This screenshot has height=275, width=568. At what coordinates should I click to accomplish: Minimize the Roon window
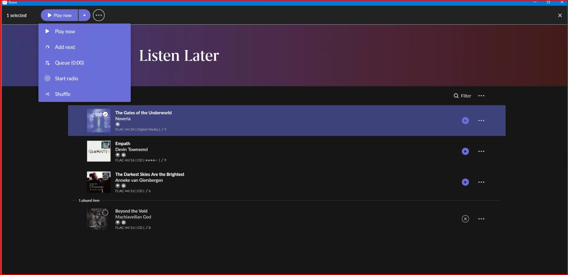point(535,2)
